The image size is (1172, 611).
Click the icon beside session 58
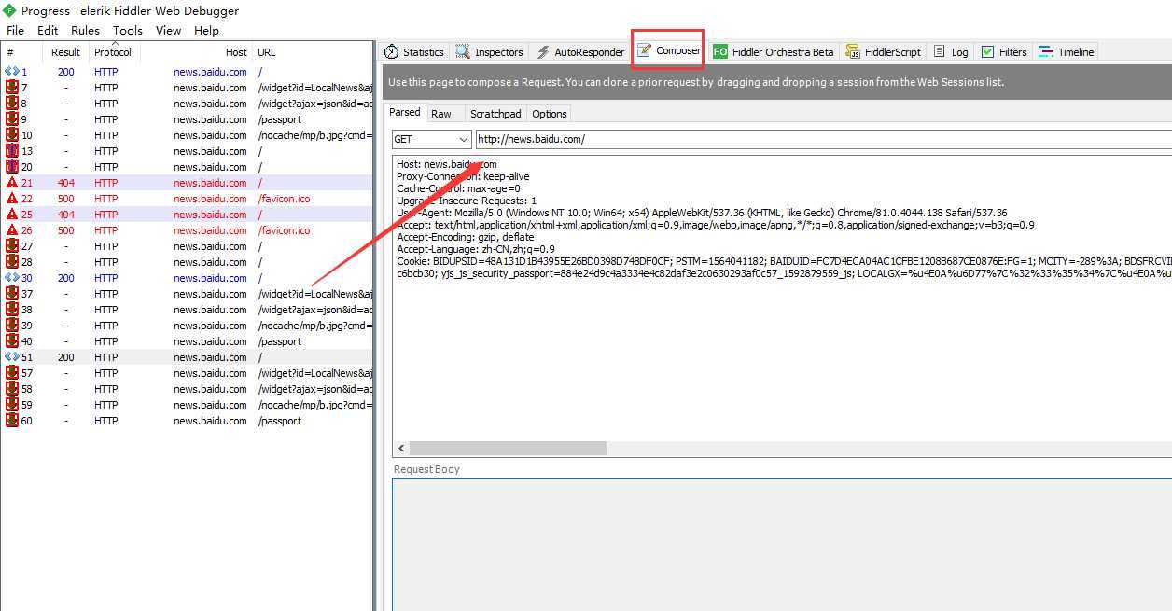(12, 389)
